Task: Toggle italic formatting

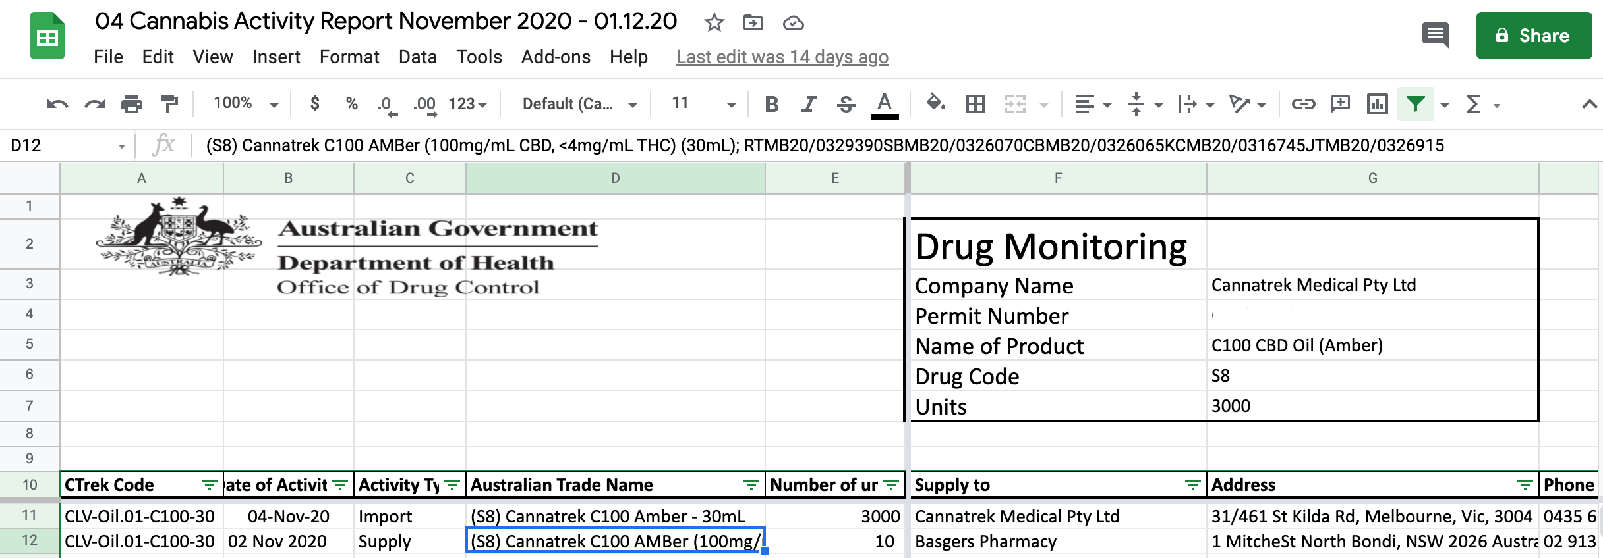Action: click(809, 104)
